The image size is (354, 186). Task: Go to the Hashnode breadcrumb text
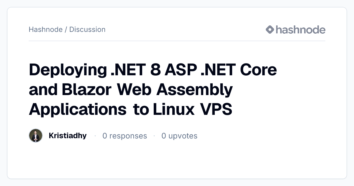pos(45,30)
